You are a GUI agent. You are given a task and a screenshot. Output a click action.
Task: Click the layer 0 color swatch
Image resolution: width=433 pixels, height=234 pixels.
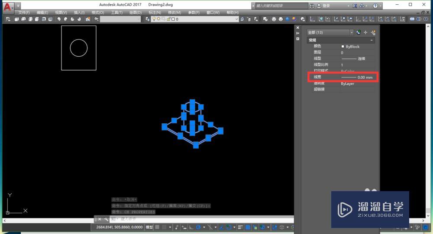(x=173, y=19)
